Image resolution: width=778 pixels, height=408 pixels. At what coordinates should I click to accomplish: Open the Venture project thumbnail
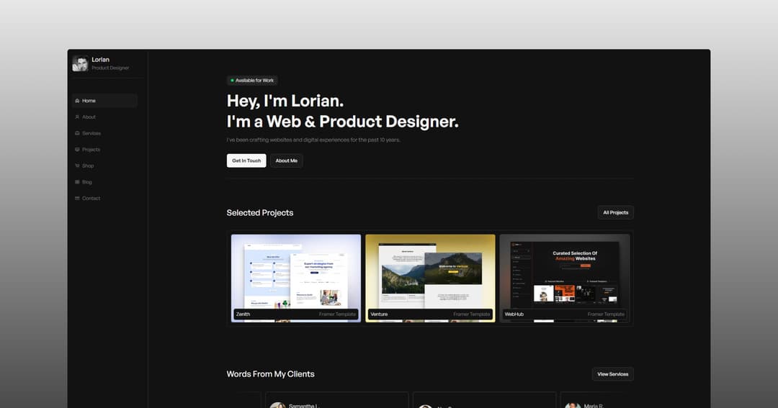430,278
